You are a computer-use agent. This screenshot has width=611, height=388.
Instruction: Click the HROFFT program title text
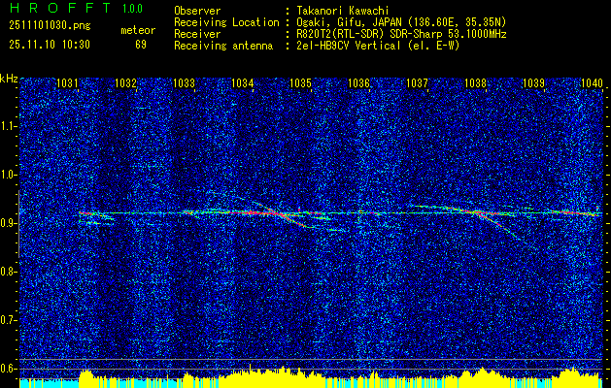point(59,8)
